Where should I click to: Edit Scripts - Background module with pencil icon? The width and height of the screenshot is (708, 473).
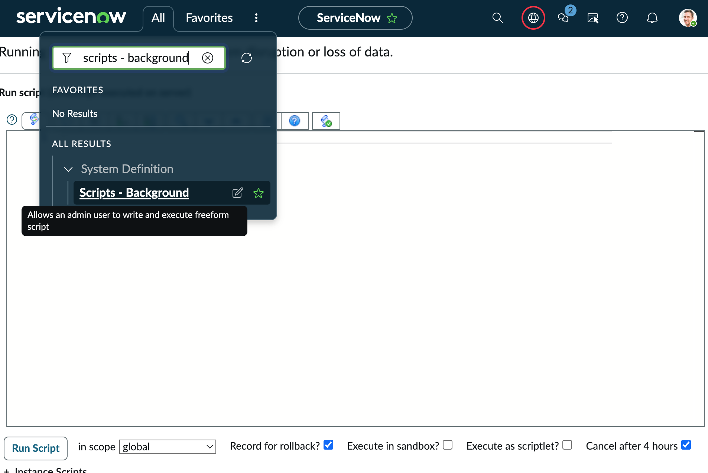[x=237, y=193]
